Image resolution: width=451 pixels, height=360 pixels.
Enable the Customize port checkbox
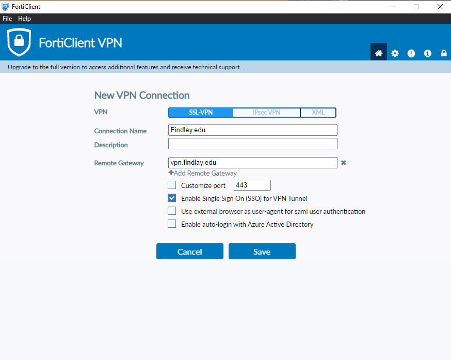[172, 185]
